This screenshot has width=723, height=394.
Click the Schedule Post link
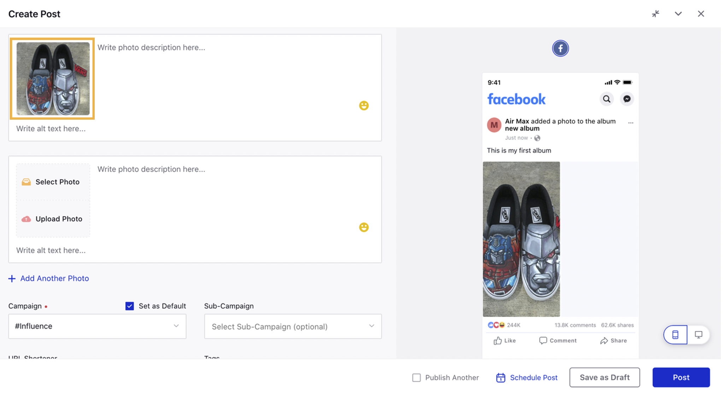click(x=534, y=378)
